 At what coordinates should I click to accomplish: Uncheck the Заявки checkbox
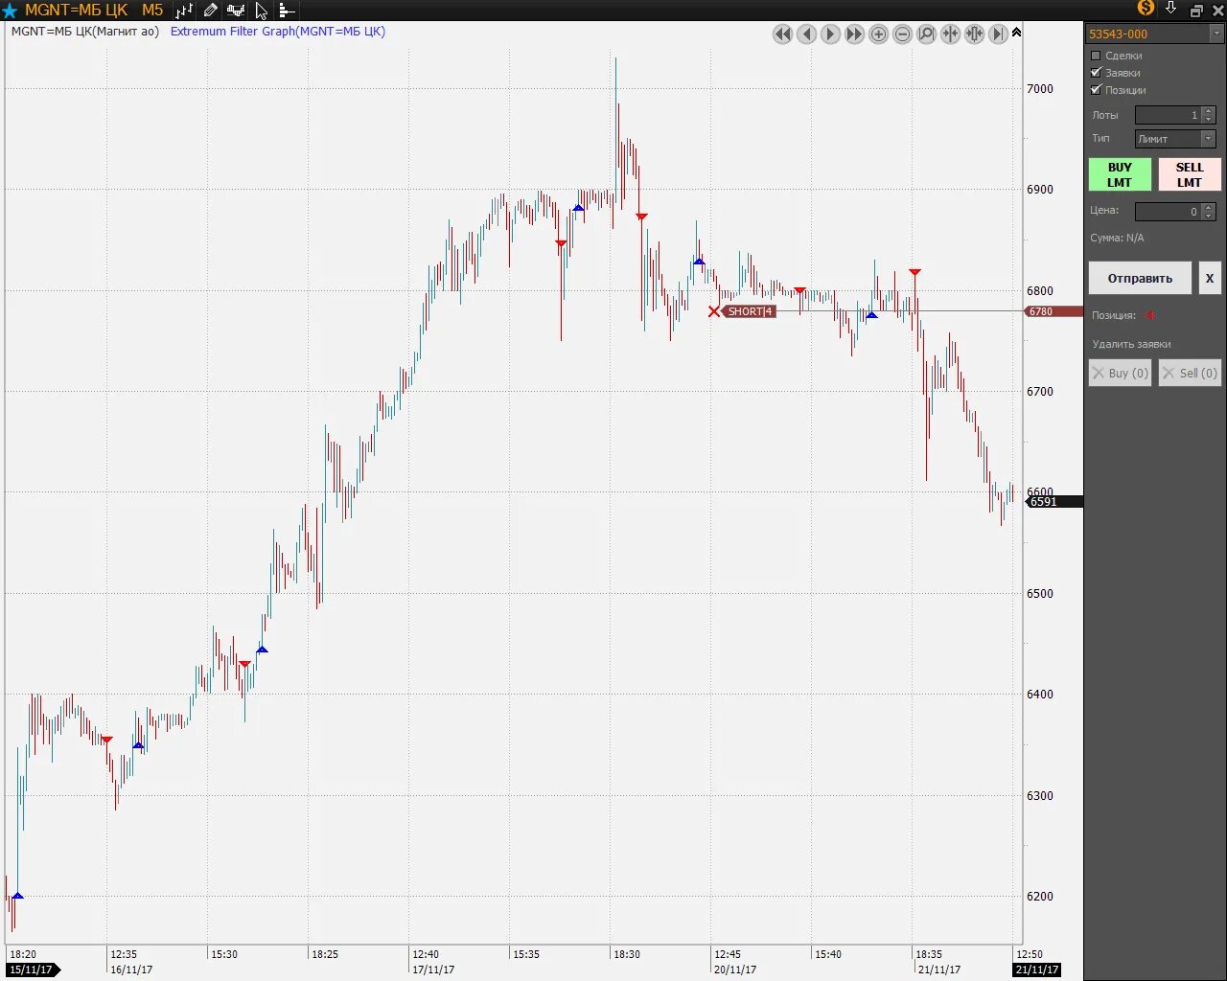[1096, 73]
